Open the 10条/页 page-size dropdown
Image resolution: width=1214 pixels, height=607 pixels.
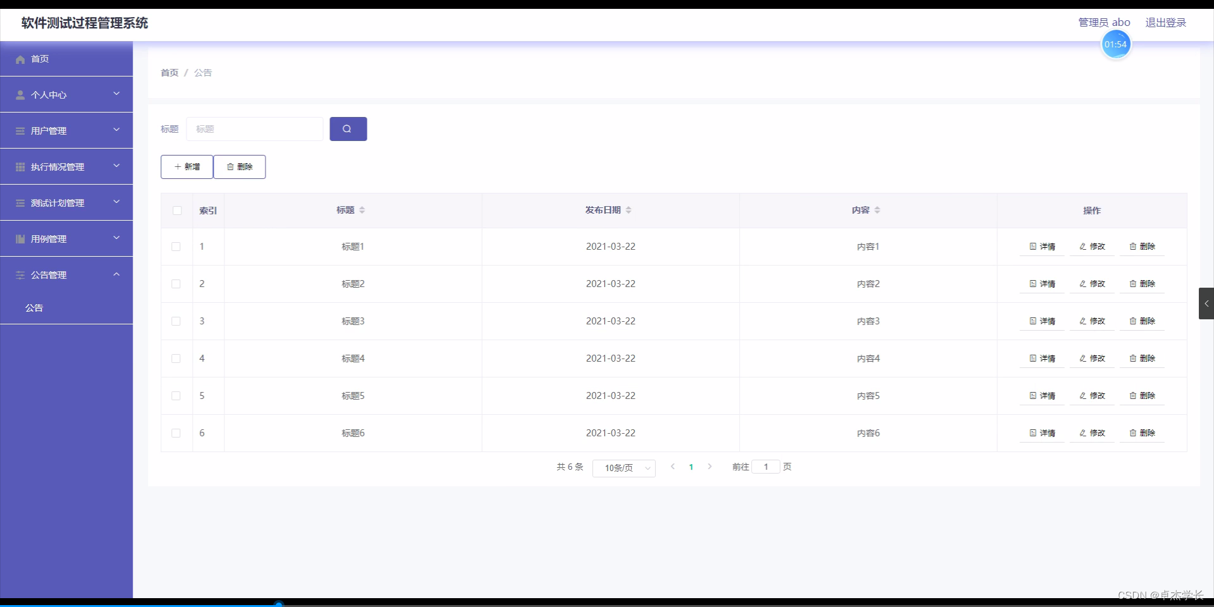(x=623, y=468)
